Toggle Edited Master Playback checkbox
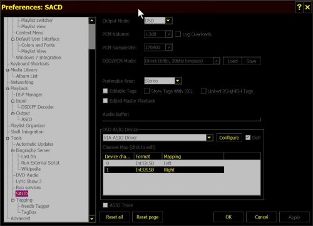The width and height of the screenshot is (313, 226). pos(106,101)
